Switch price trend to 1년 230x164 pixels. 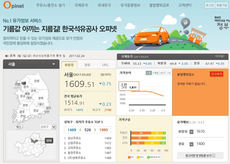click(x=169, y=73)
